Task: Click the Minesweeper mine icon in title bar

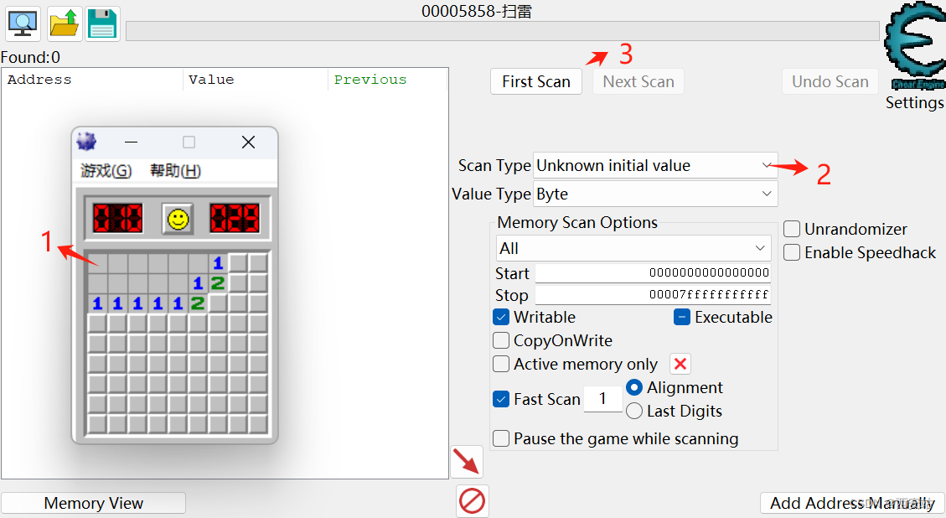Action: 87,142
